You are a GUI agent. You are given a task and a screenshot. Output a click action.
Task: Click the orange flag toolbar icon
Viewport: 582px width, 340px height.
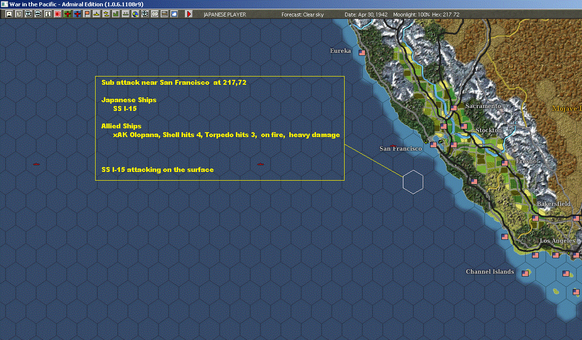coord(86,14)
